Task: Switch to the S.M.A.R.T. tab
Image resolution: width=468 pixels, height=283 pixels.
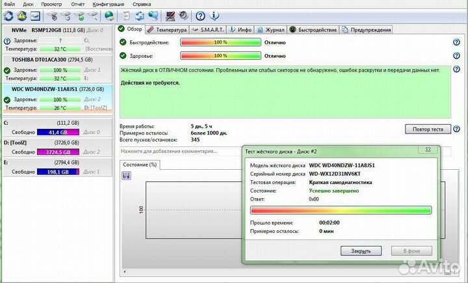Action: 208,29
